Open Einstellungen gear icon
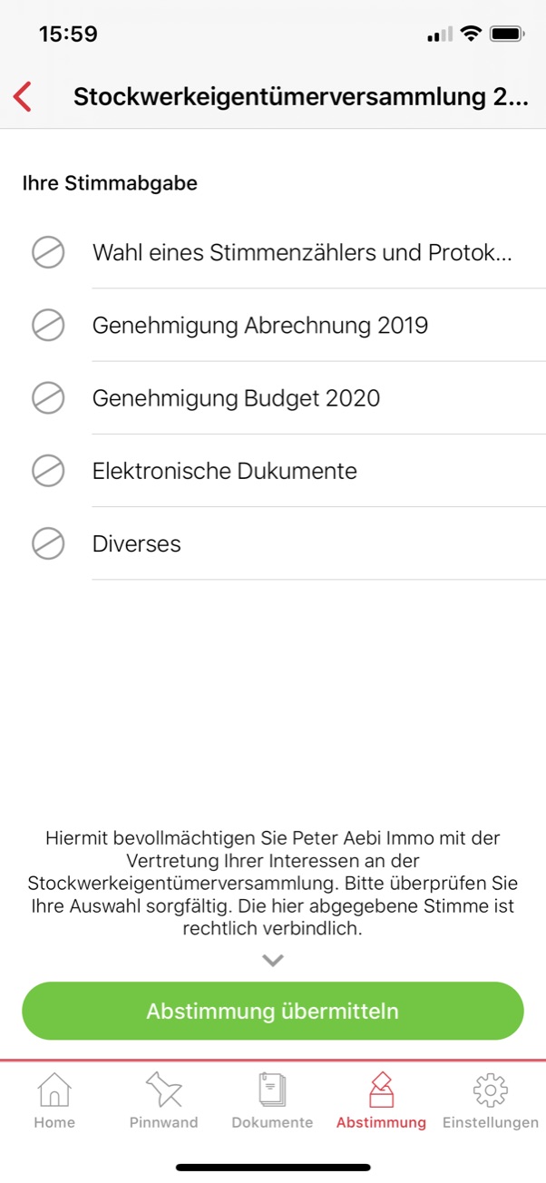This screenshot has width=546, height=1183. coord(490,1090)
